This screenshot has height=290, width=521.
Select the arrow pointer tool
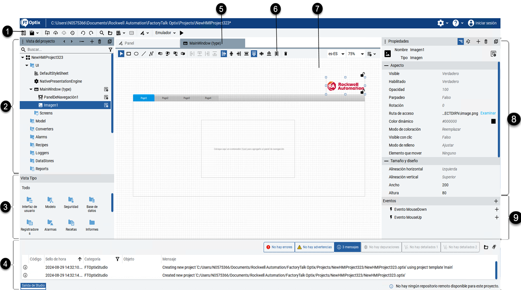[121, 54]
